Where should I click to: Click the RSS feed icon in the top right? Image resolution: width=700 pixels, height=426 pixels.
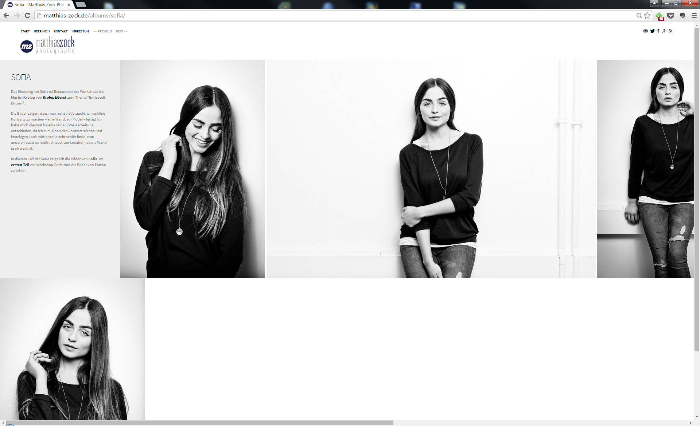(670, 31)
